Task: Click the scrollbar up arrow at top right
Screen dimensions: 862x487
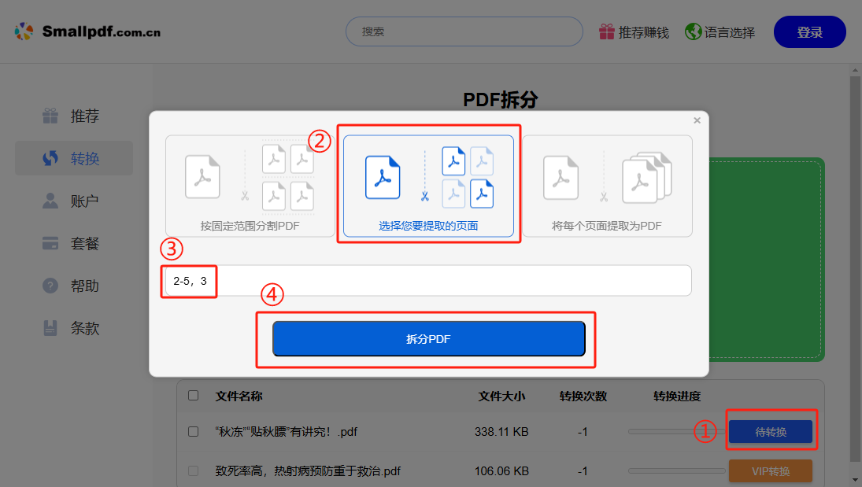Action: click(855, 69)
